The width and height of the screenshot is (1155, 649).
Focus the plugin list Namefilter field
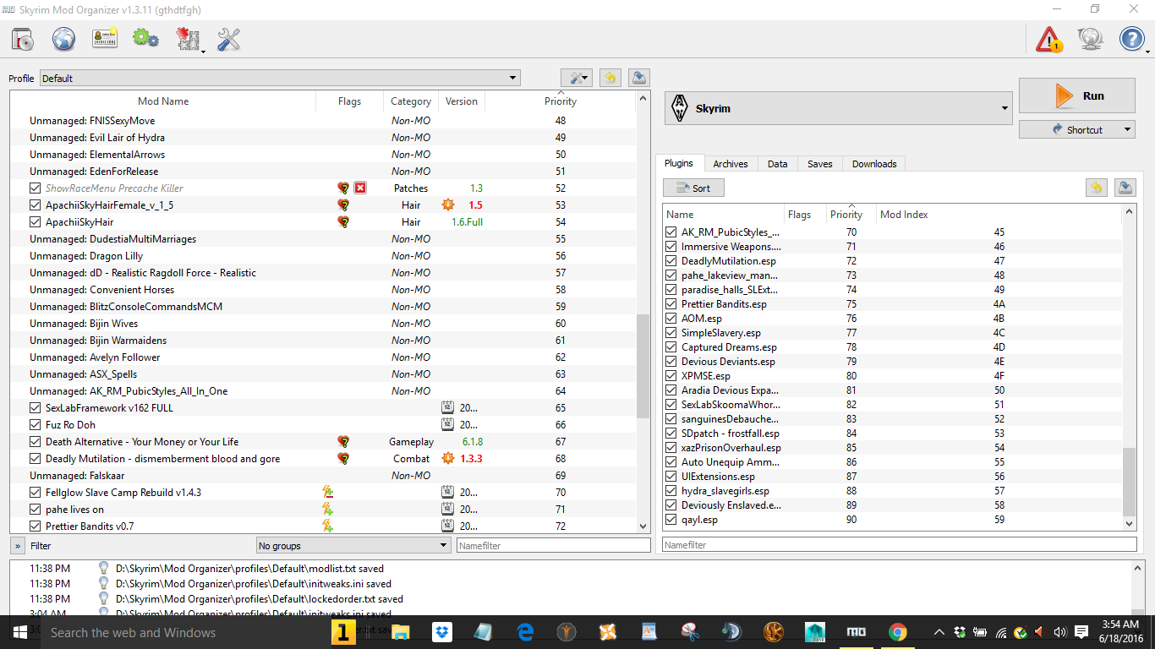[900, 545]
